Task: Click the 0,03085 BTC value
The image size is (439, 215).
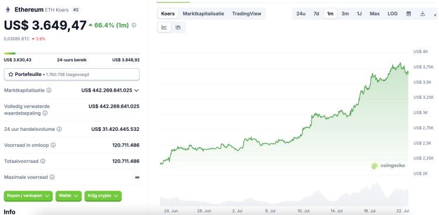Action: click(16, 39)
